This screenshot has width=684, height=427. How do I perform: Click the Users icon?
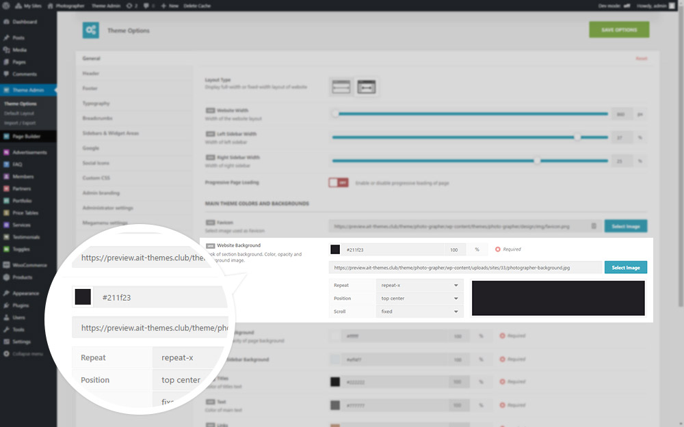(x=6, y=318)
